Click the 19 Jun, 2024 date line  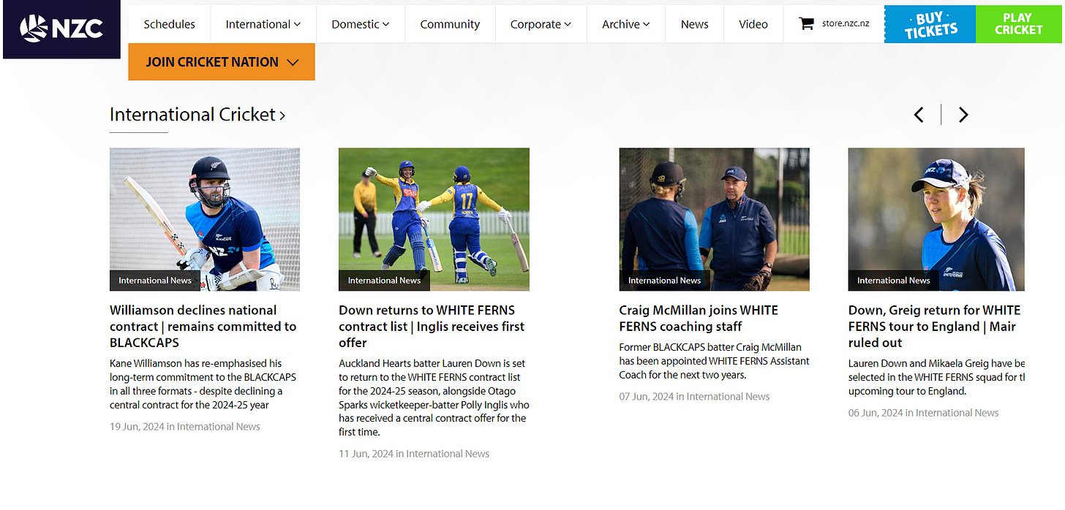tap(185, 427)
